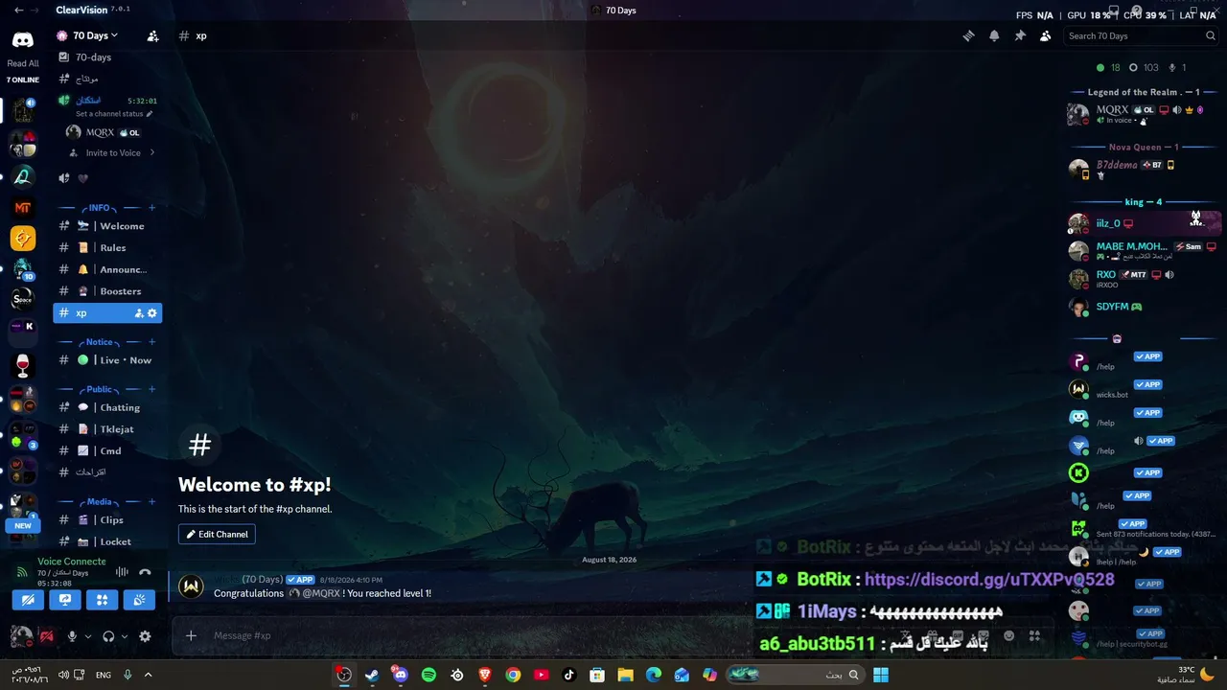Open the soundboard
Image resolution: width=1227 pixels, height=690 pixels.
(x=140, y=601)
